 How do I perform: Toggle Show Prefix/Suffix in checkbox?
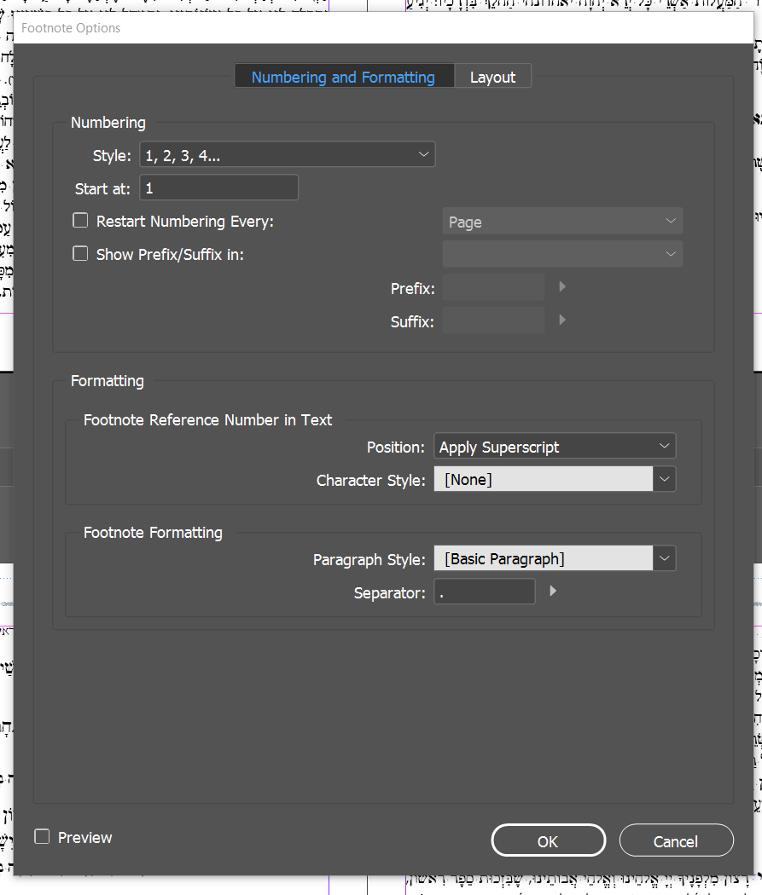pyautogui.click(x=81, y=254)
